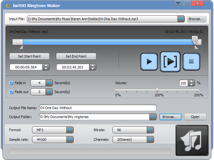The height and width of the screenshot is (160, 214).
Task: Click the end point triangle marker
Action: tap(196, 47)
